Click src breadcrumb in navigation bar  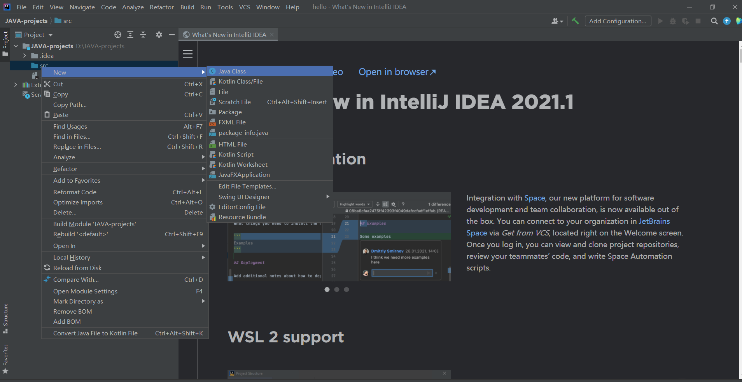63,21
